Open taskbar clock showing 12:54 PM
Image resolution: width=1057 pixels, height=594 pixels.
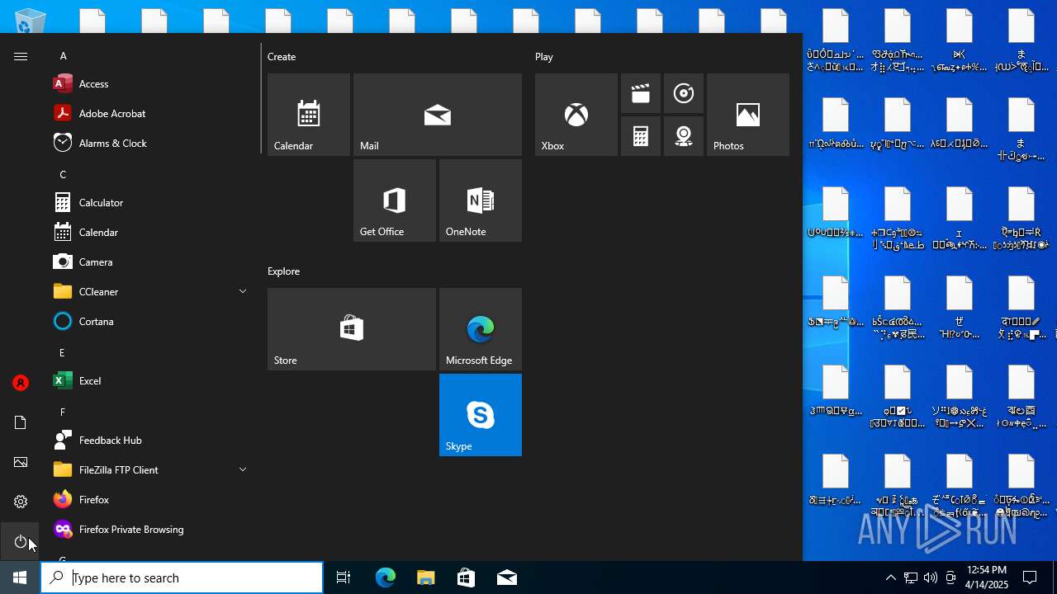tap(987, 577)
